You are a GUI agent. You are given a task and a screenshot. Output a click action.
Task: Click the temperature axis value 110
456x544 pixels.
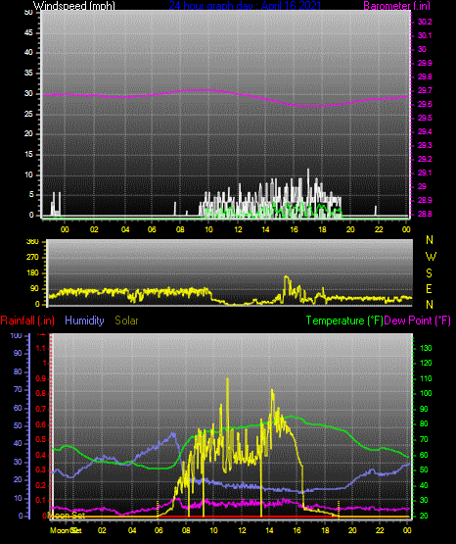click(x=426, y=378)
